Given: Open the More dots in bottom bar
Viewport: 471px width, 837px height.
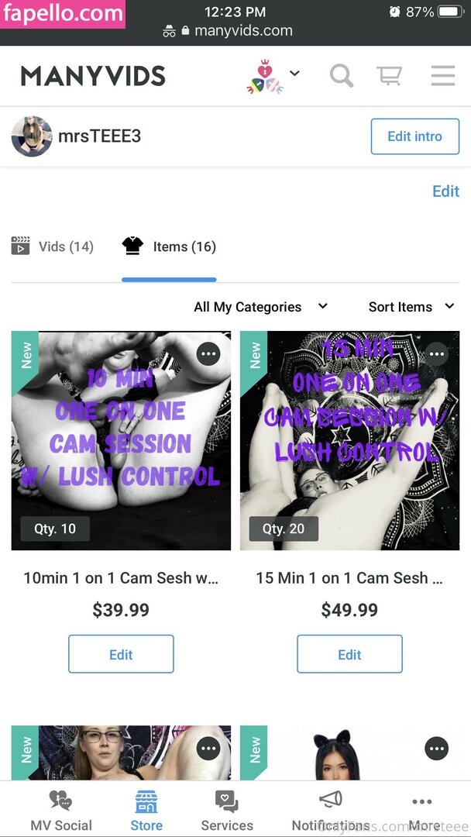Looking at the screenshot, I should tap(422, 801).
